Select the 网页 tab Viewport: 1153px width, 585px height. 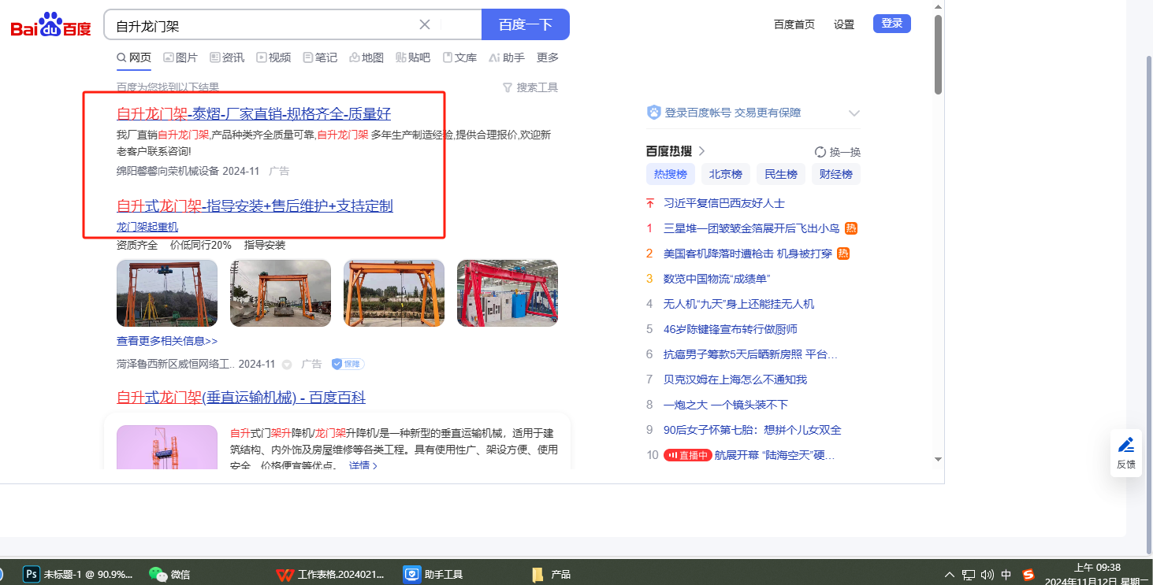[x=134, y=57]
